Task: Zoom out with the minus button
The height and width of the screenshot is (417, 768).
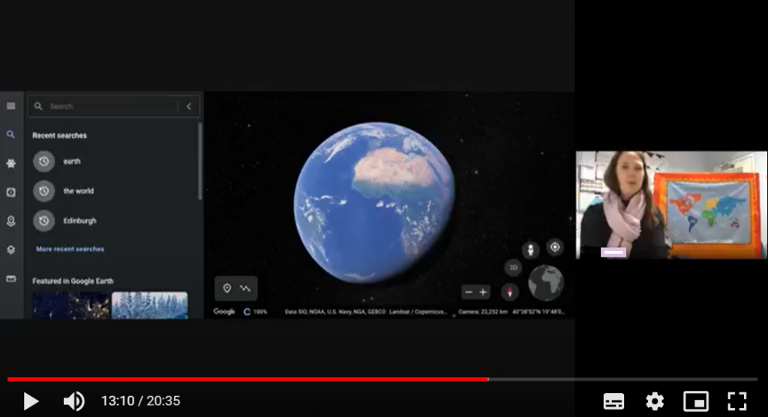Action: [469, 292]
